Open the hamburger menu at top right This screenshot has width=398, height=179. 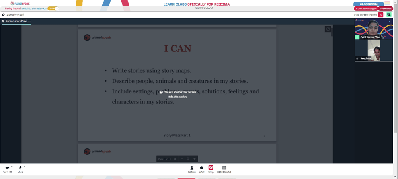click(x=387, y=3)
